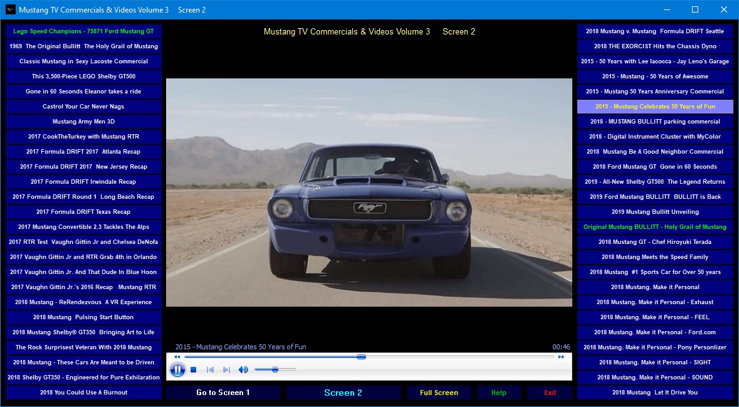Play 2017 Formula DRIFT Irwindale Recap
Viewport: 739px width, 407px height.
coord(83,182)
